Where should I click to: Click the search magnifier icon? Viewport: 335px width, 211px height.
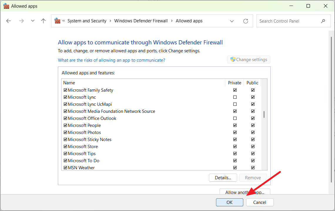pyautogui.click(x=323, y=21)
